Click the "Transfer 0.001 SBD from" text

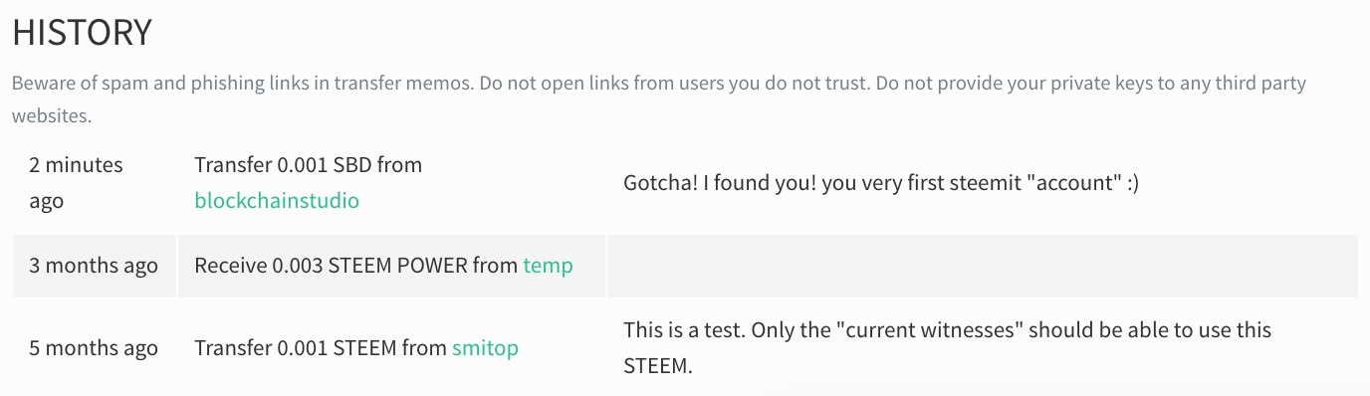click(x=309, y=165)
